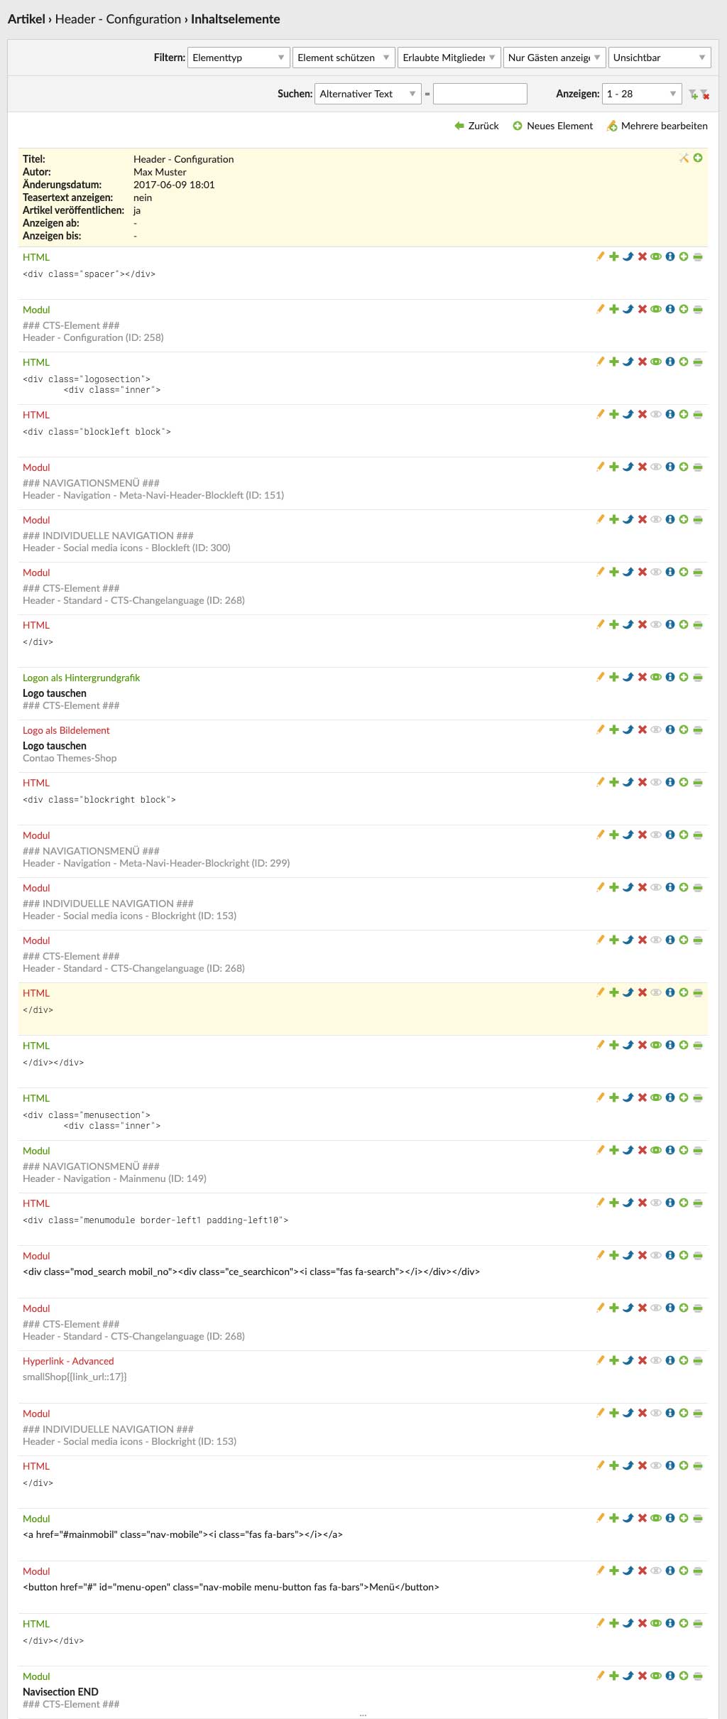Click the remove filter funnel icon

coord(704,94)
